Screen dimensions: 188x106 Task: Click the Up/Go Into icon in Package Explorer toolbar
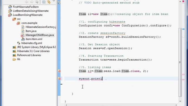point(37,2)
